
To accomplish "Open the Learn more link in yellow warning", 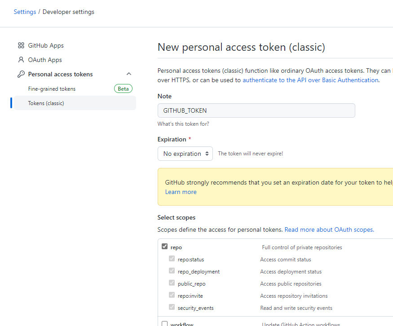I will pos(181,192).
